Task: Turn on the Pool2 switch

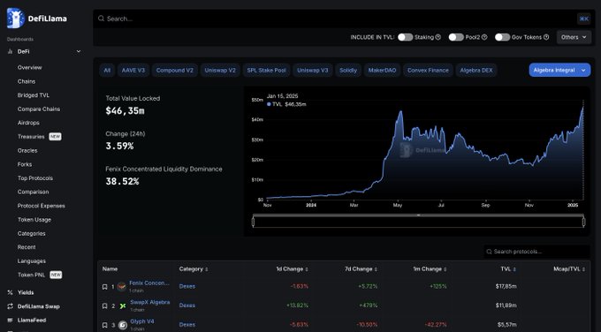Action: pos(456,37)
